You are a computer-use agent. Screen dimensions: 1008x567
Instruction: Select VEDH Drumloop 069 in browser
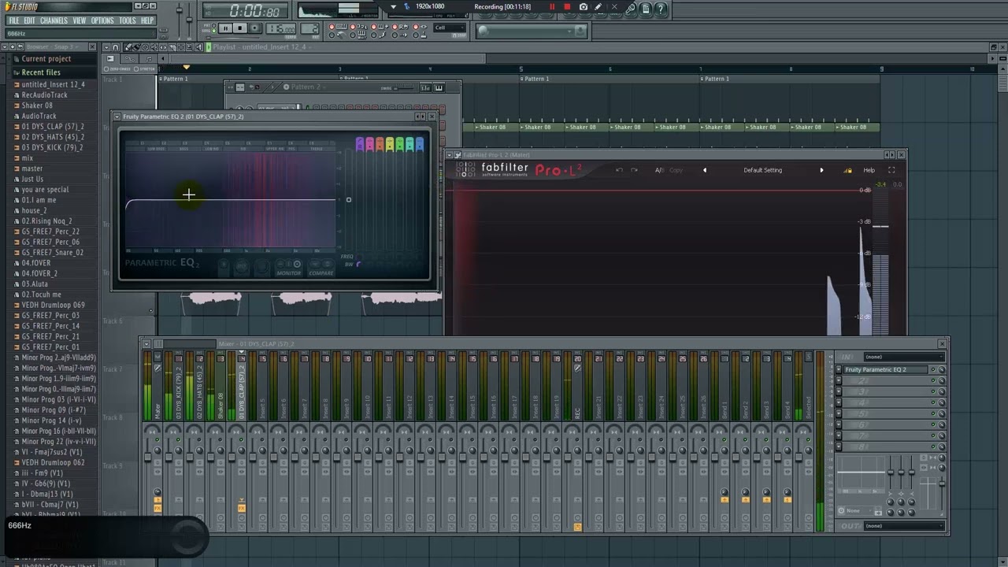pyautogui.click(x=53, y=305)
